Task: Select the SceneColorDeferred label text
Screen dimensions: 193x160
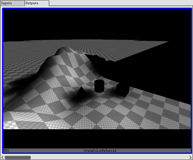Action: 100,151
